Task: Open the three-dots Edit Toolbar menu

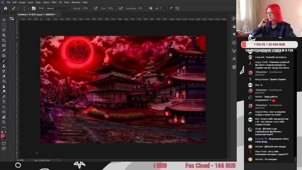Action: 4,127
